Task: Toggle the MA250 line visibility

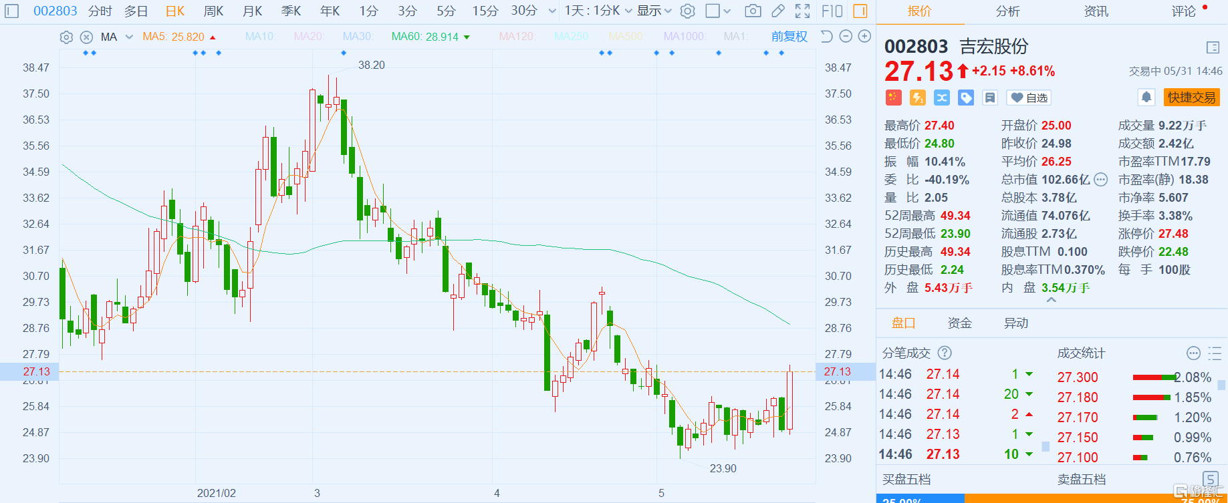Action: (x=572, y=37)
